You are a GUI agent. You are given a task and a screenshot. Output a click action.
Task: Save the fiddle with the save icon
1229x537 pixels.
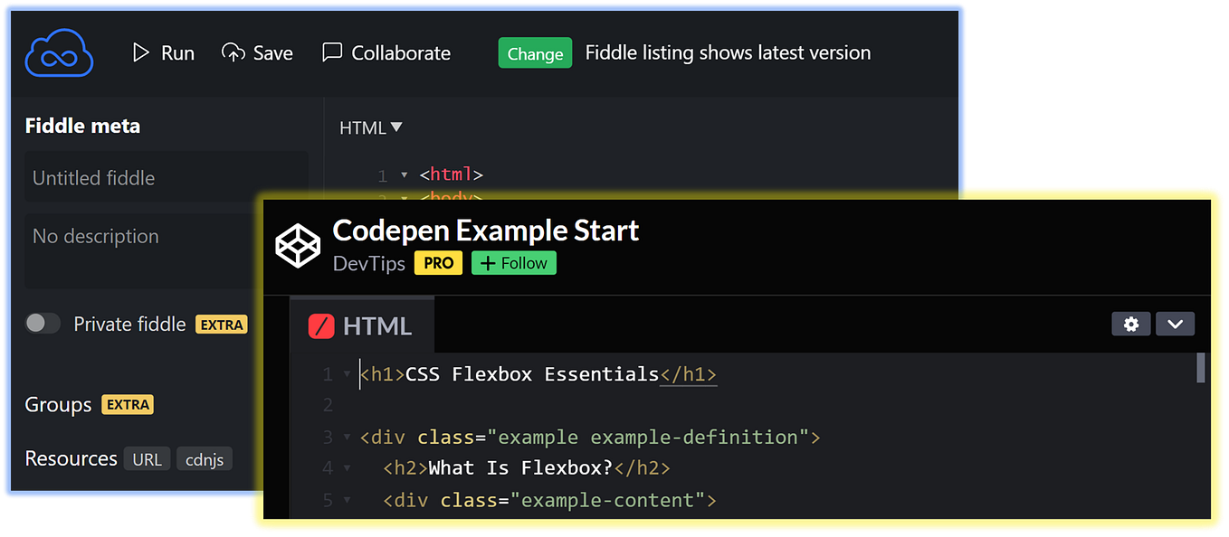233,52
